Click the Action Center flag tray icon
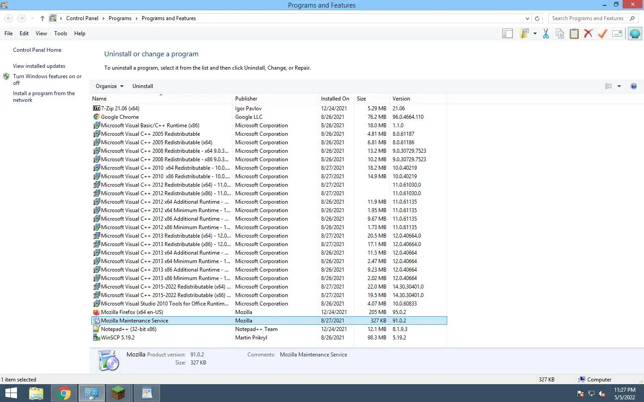The height and width of the screenshot is (402, 644). [x=580, y=394]
